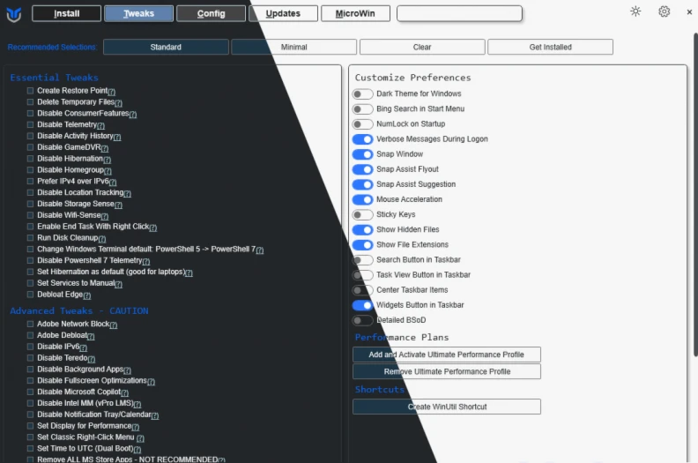This screenshot has width=698, height=463.
Task: Open the Updates tab
Action: pyautogui.click(x=283, y=13)
